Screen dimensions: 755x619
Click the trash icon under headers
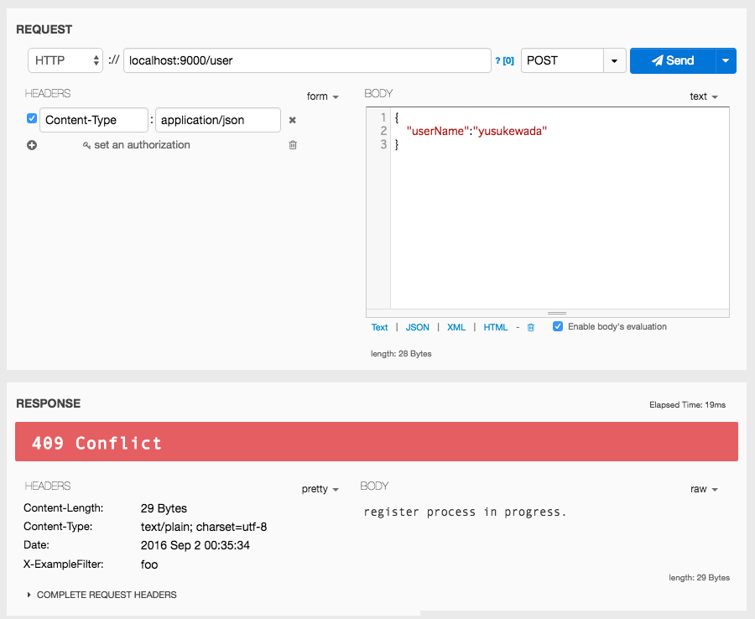(x=293, y=145)
